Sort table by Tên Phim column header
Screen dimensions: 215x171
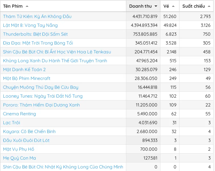(x=13, y=6)
